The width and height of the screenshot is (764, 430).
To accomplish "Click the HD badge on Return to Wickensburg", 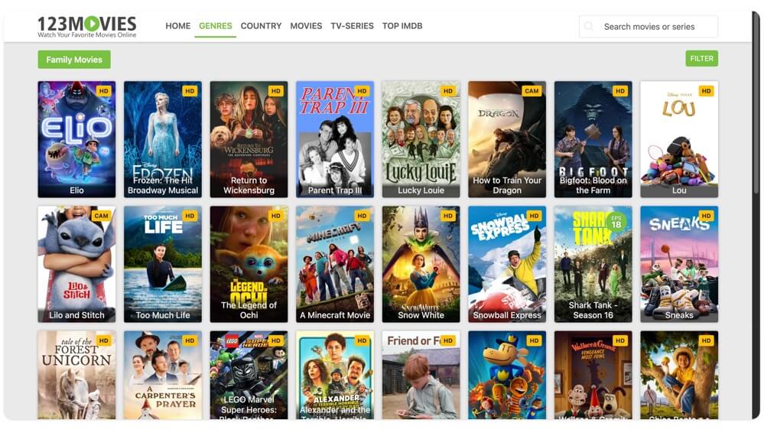I will coord(276,91).
